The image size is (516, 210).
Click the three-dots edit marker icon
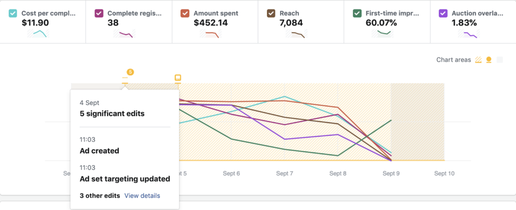click(x=125, y=78)
